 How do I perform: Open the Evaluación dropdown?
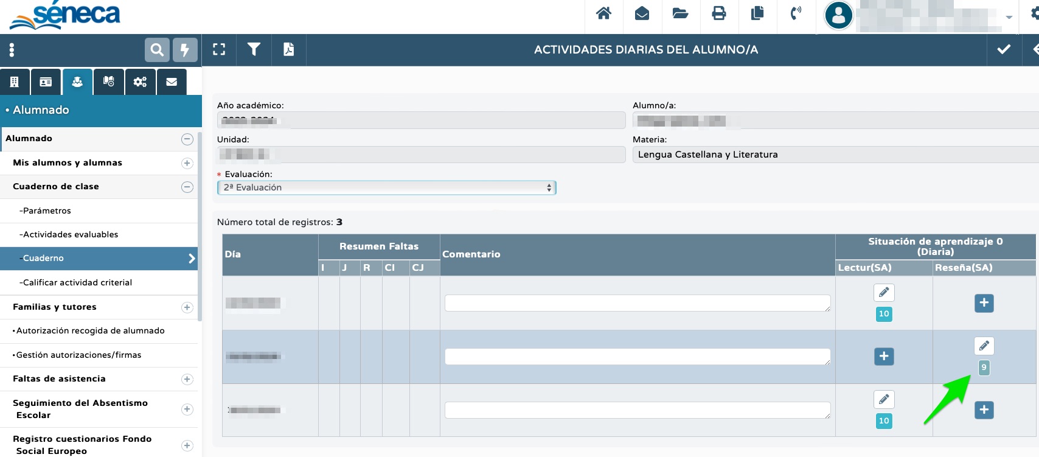(x=387, y=187)
